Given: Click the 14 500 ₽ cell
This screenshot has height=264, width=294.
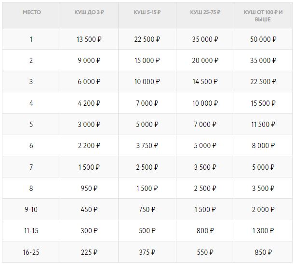Looking at the screenshot, I should click(205, 82).
